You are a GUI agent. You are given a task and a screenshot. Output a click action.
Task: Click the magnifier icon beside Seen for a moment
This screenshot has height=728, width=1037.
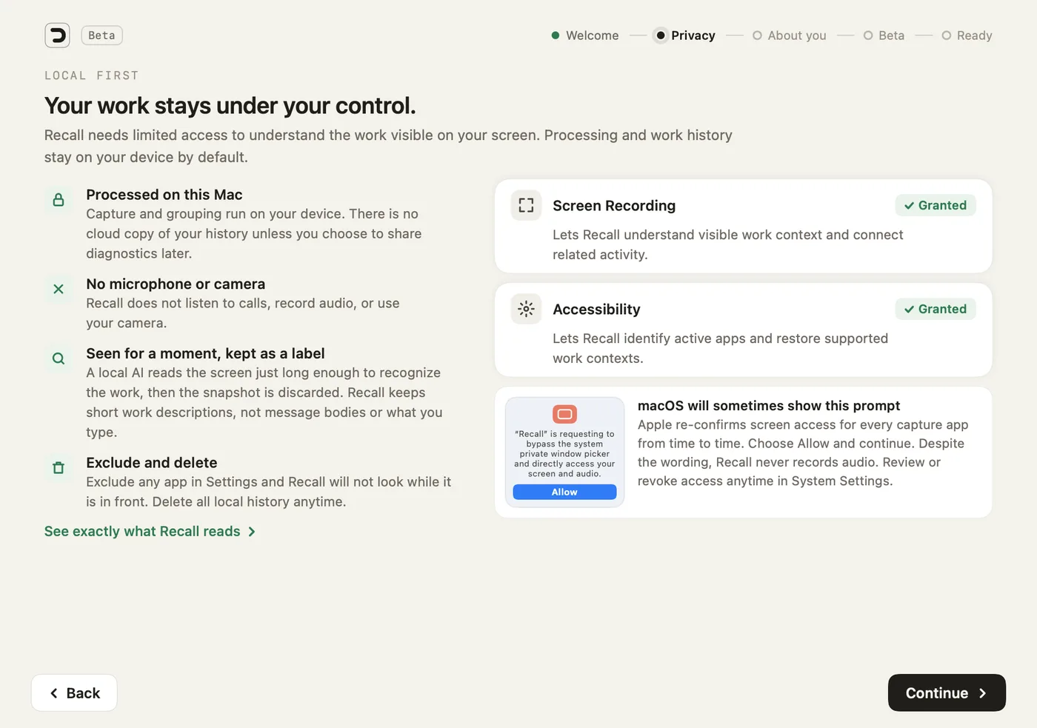(59, 358)
